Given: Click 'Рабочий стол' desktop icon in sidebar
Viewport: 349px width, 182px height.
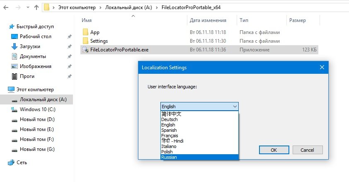Looking at the screenshot, I should click(14, 36).
